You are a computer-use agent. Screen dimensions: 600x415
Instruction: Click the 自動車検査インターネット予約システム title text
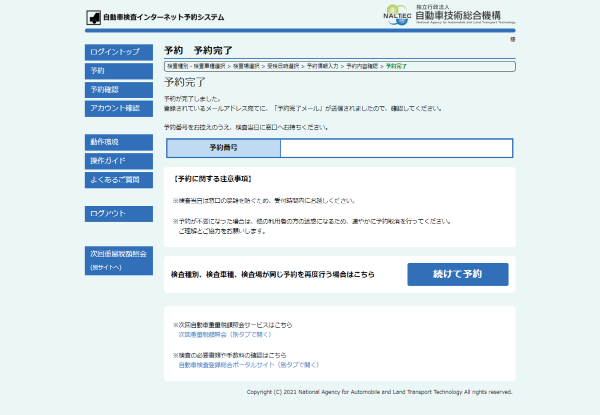163,17
